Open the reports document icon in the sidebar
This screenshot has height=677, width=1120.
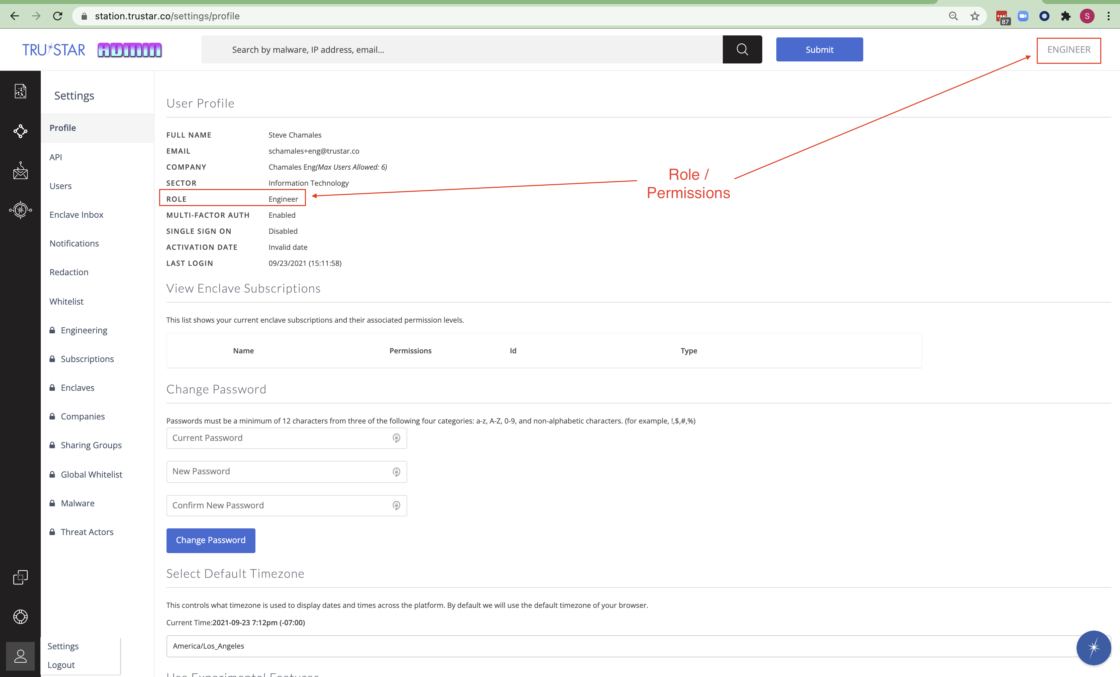pos(20,91)
